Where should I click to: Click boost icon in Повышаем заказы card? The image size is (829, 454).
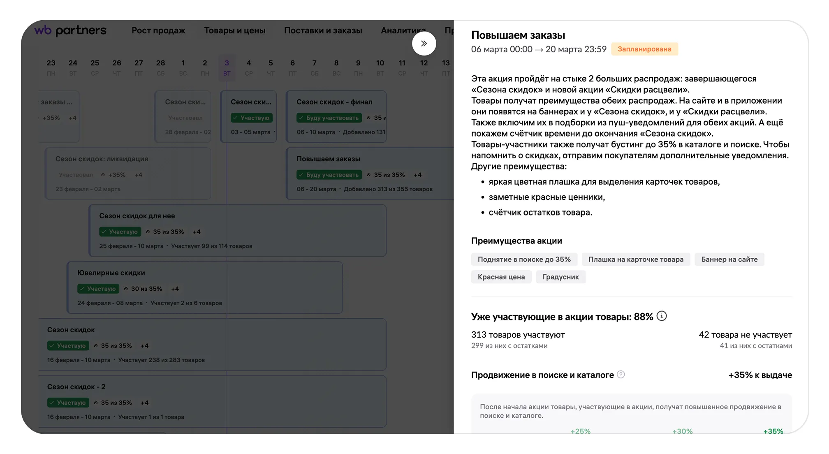point(368,175)
